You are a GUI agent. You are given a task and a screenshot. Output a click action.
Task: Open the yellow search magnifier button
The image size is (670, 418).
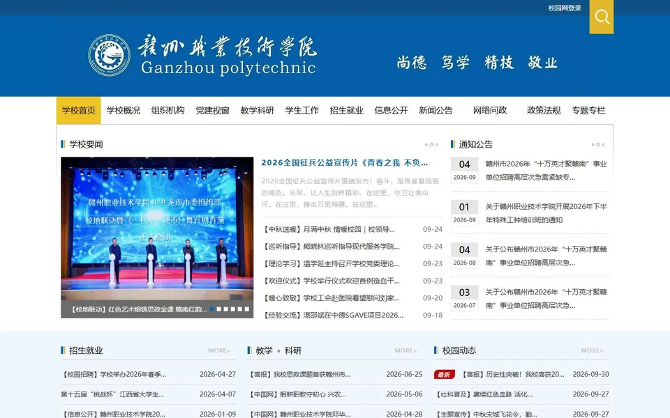click(x=601, y=17)
